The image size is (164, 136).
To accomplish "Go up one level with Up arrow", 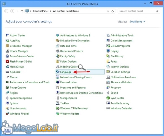I will pos(22,11).
